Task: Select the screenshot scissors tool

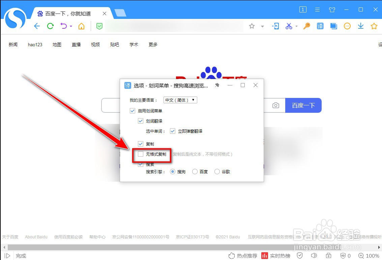Action: click(x=289, y=26)
